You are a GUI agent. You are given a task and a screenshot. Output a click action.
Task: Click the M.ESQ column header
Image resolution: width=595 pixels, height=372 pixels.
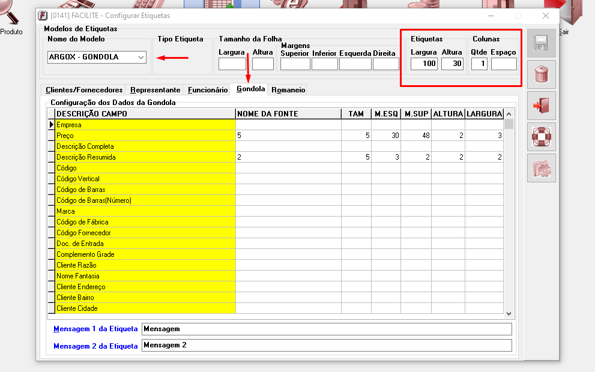386,114
